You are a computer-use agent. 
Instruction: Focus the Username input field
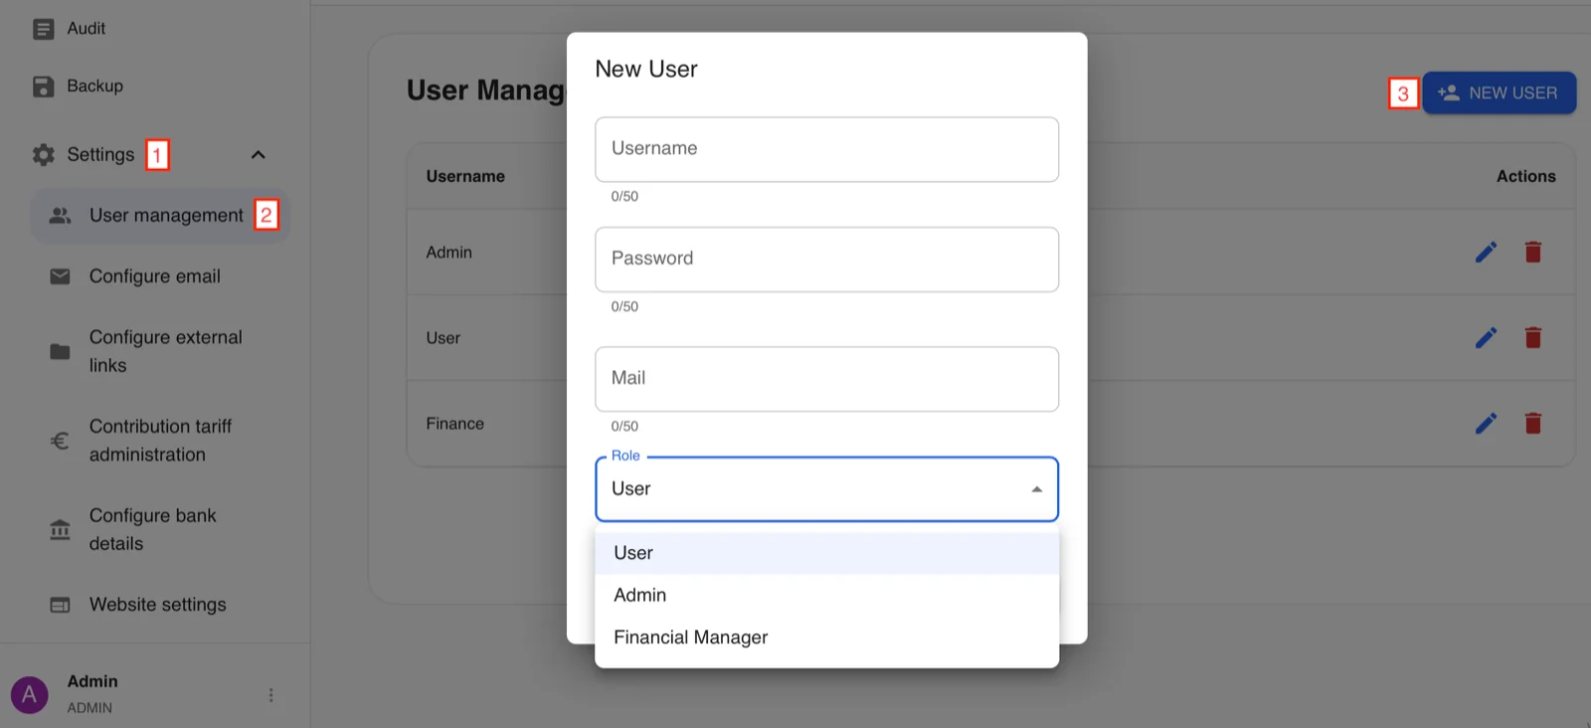pos(826,149)
